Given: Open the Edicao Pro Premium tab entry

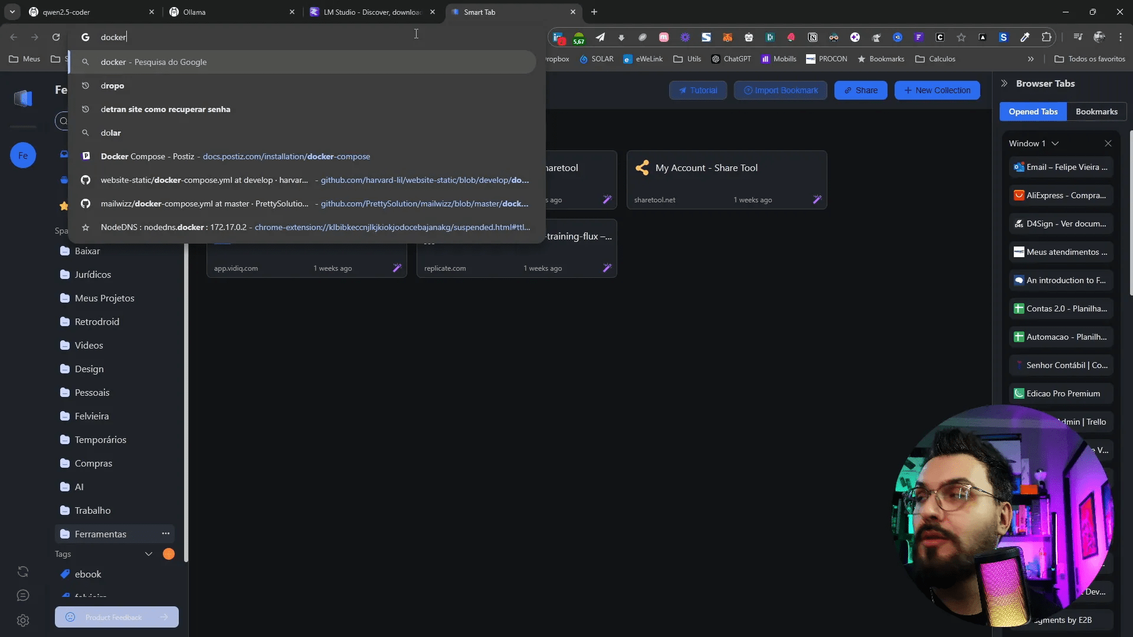Looking at the screenshot, I should [1061, 393].
